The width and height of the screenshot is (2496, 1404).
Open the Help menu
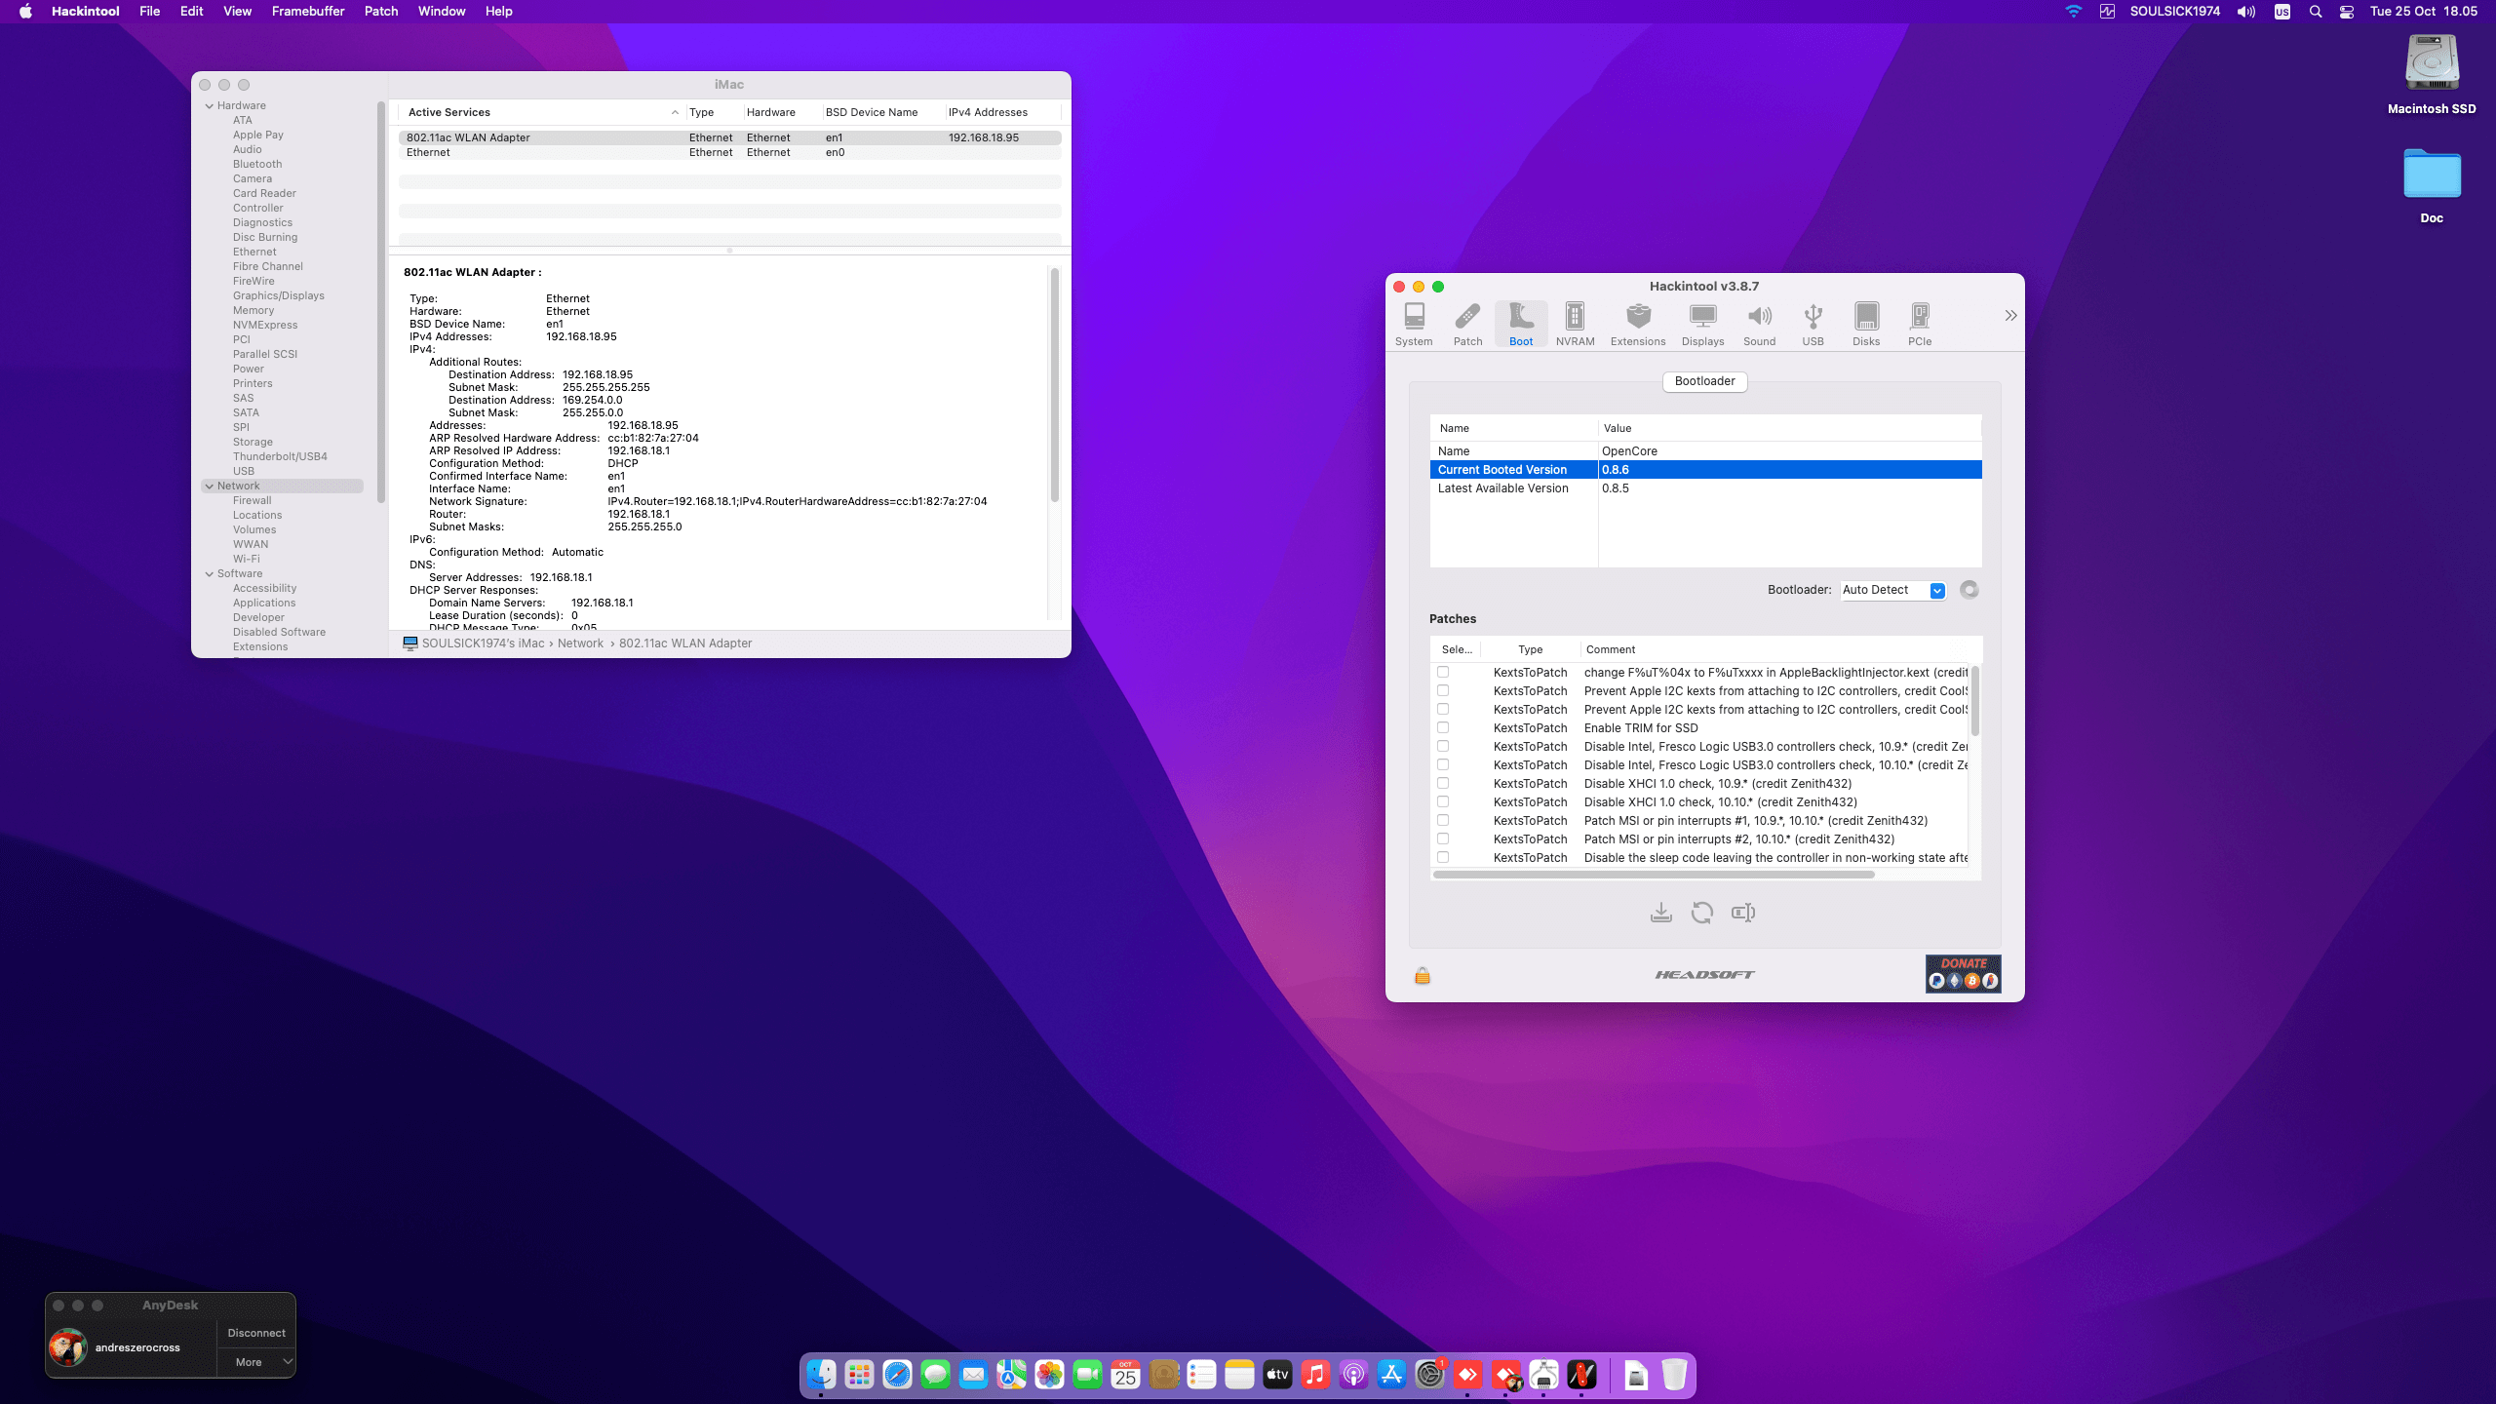(498, 12)
